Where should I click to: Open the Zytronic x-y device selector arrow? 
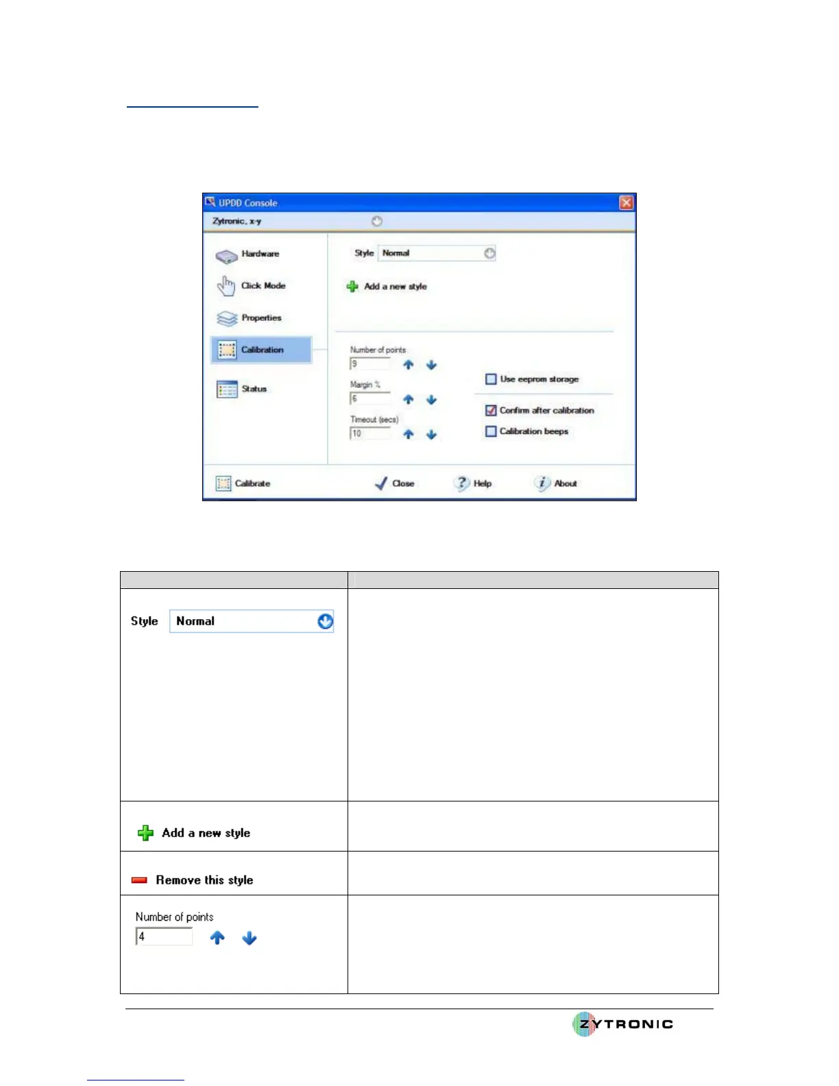coord(377,221)
